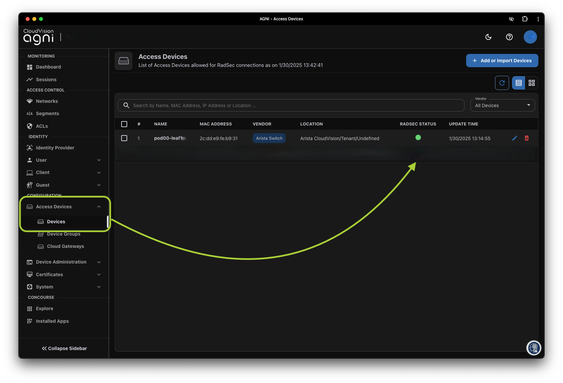Screen dimensions: 563x383
Task: Switch to grid view layout
Action: [531, 83]
